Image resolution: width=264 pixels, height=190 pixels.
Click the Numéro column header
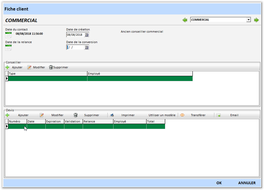[x=17, y=121]
